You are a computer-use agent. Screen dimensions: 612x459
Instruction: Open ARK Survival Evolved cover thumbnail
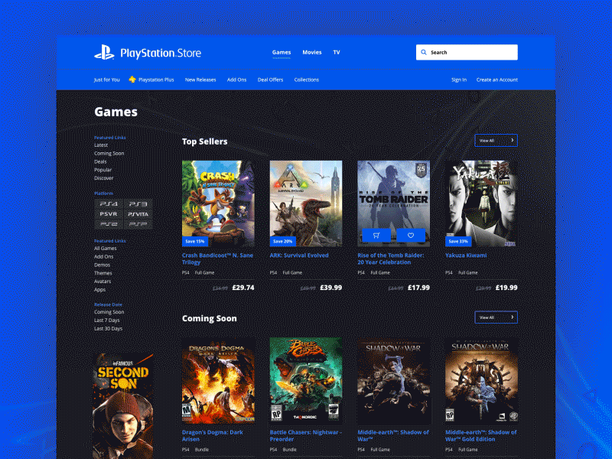306,203
